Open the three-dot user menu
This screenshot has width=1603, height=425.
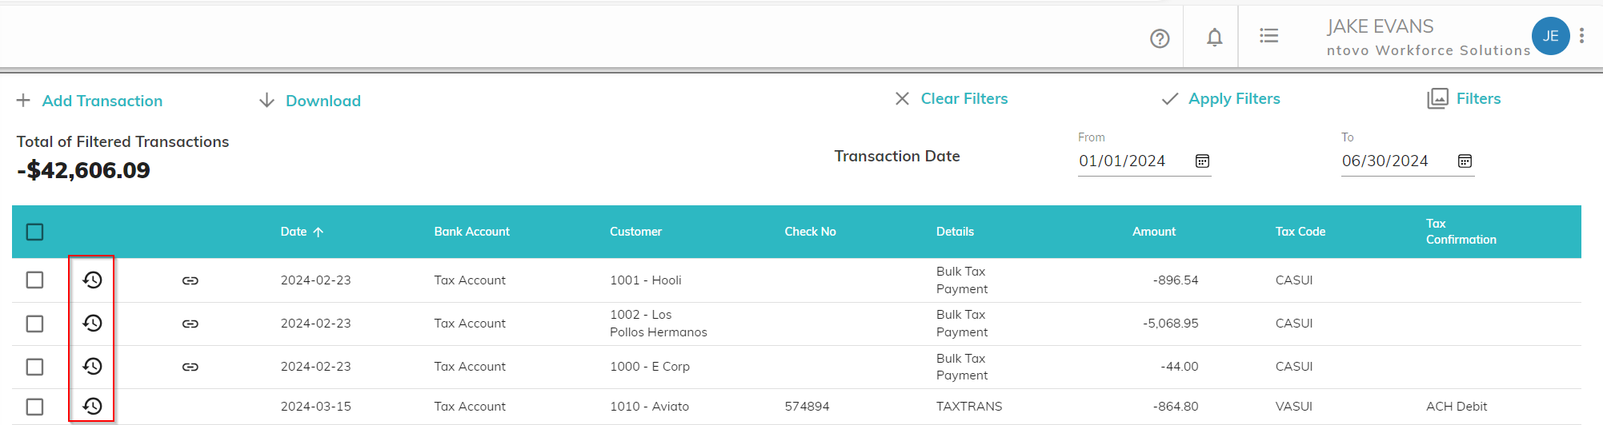tap(1581, 36)
